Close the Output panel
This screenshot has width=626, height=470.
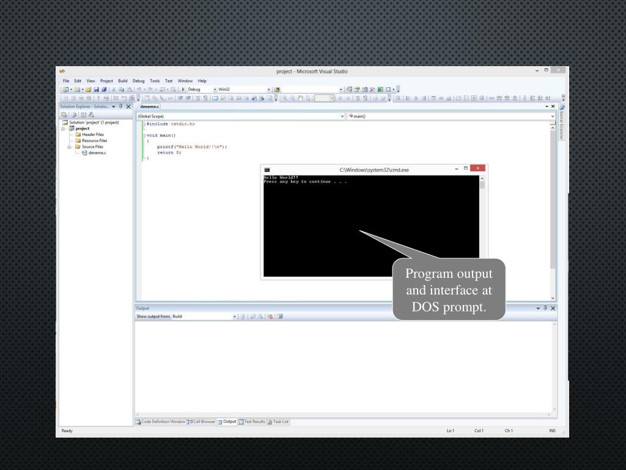[553, 308]
